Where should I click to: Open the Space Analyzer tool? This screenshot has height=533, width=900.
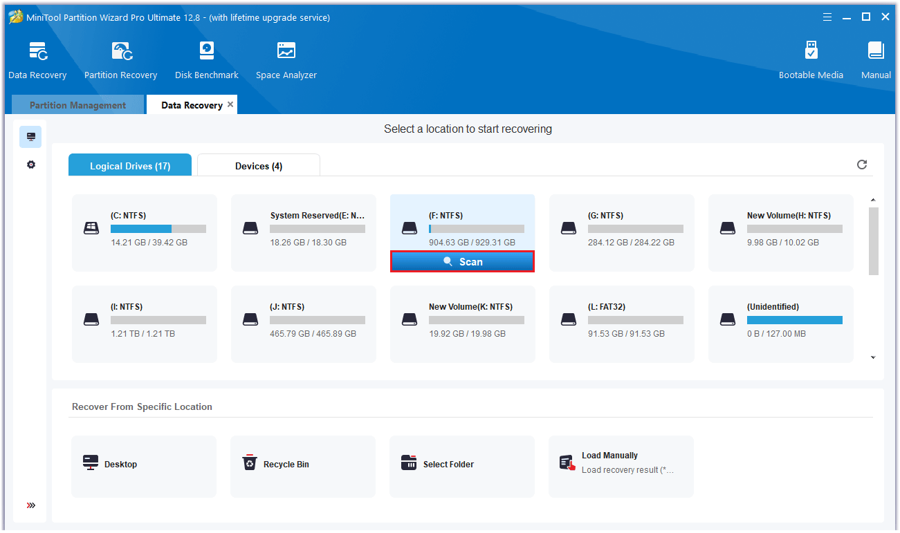tap(286, 51)
